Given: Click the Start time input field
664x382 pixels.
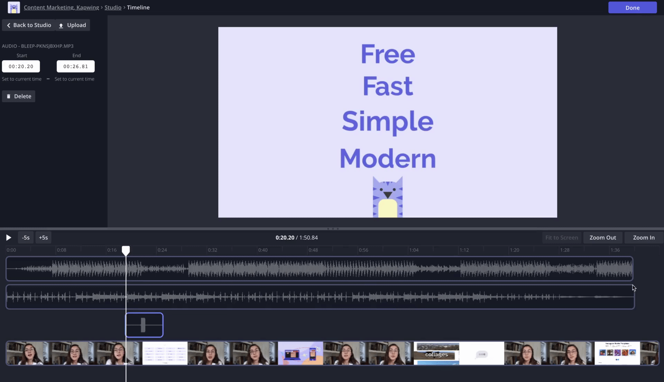Looking at the screenshot, I should coord(21,66).
